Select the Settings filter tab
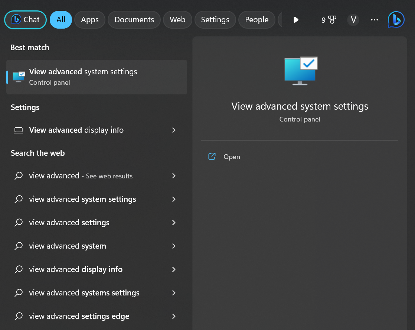Screen dimensions: 415x330 pos(215,20)
